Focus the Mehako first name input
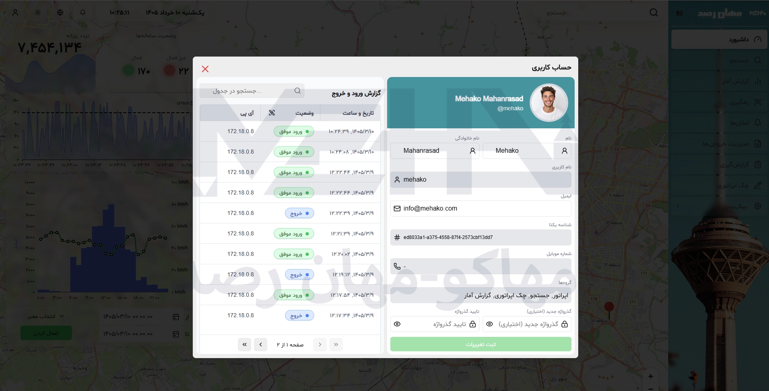The height and width of the screenshot is (391, 769). 527,151
